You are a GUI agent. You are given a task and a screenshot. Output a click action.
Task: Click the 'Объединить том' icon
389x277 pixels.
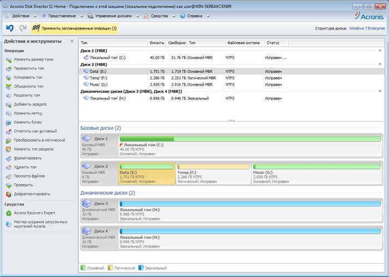9,87
